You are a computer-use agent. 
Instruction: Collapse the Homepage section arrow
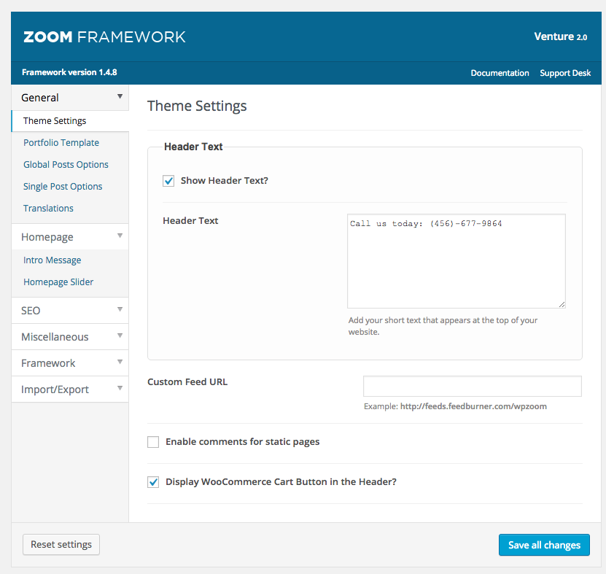[120, 236]
